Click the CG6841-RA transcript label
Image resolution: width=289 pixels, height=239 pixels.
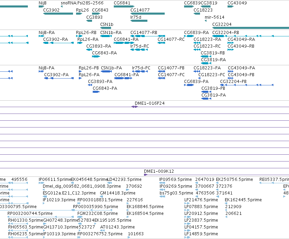pos(126,39)
